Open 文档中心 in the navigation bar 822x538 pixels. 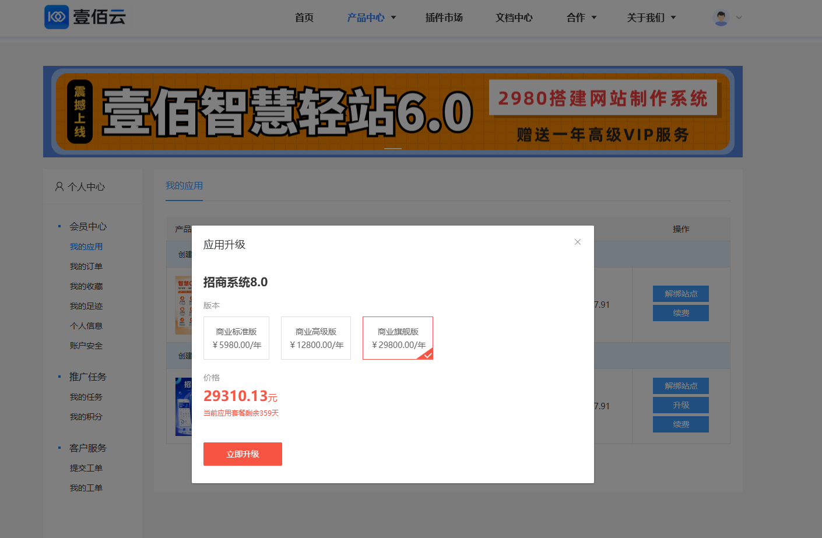tap(514, 17)
